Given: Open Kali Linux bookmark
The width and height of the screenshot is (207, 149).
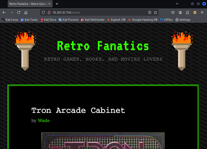Looking at the screenshot, I should pyautogui.click(x=10, y=20).
